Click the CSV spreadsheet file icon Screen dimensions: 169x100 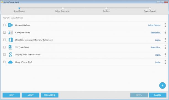click(10, 47)
